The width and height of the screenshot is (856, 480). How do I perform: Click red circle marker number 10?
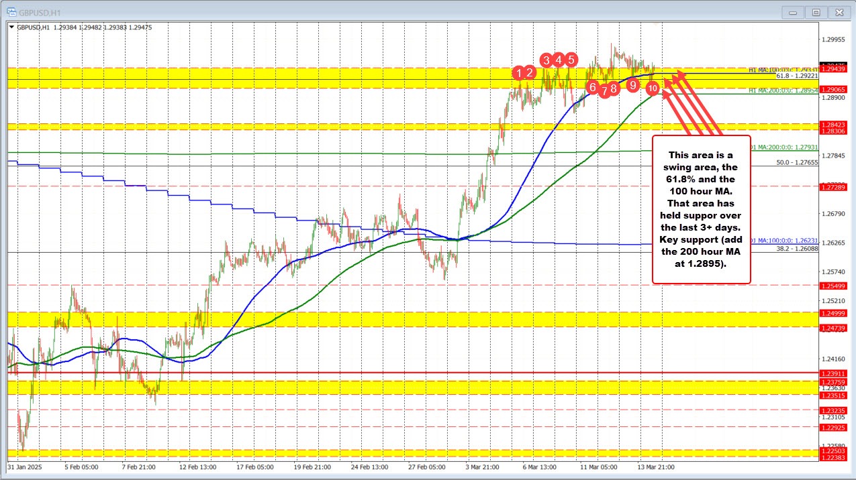tap(653, 88)
